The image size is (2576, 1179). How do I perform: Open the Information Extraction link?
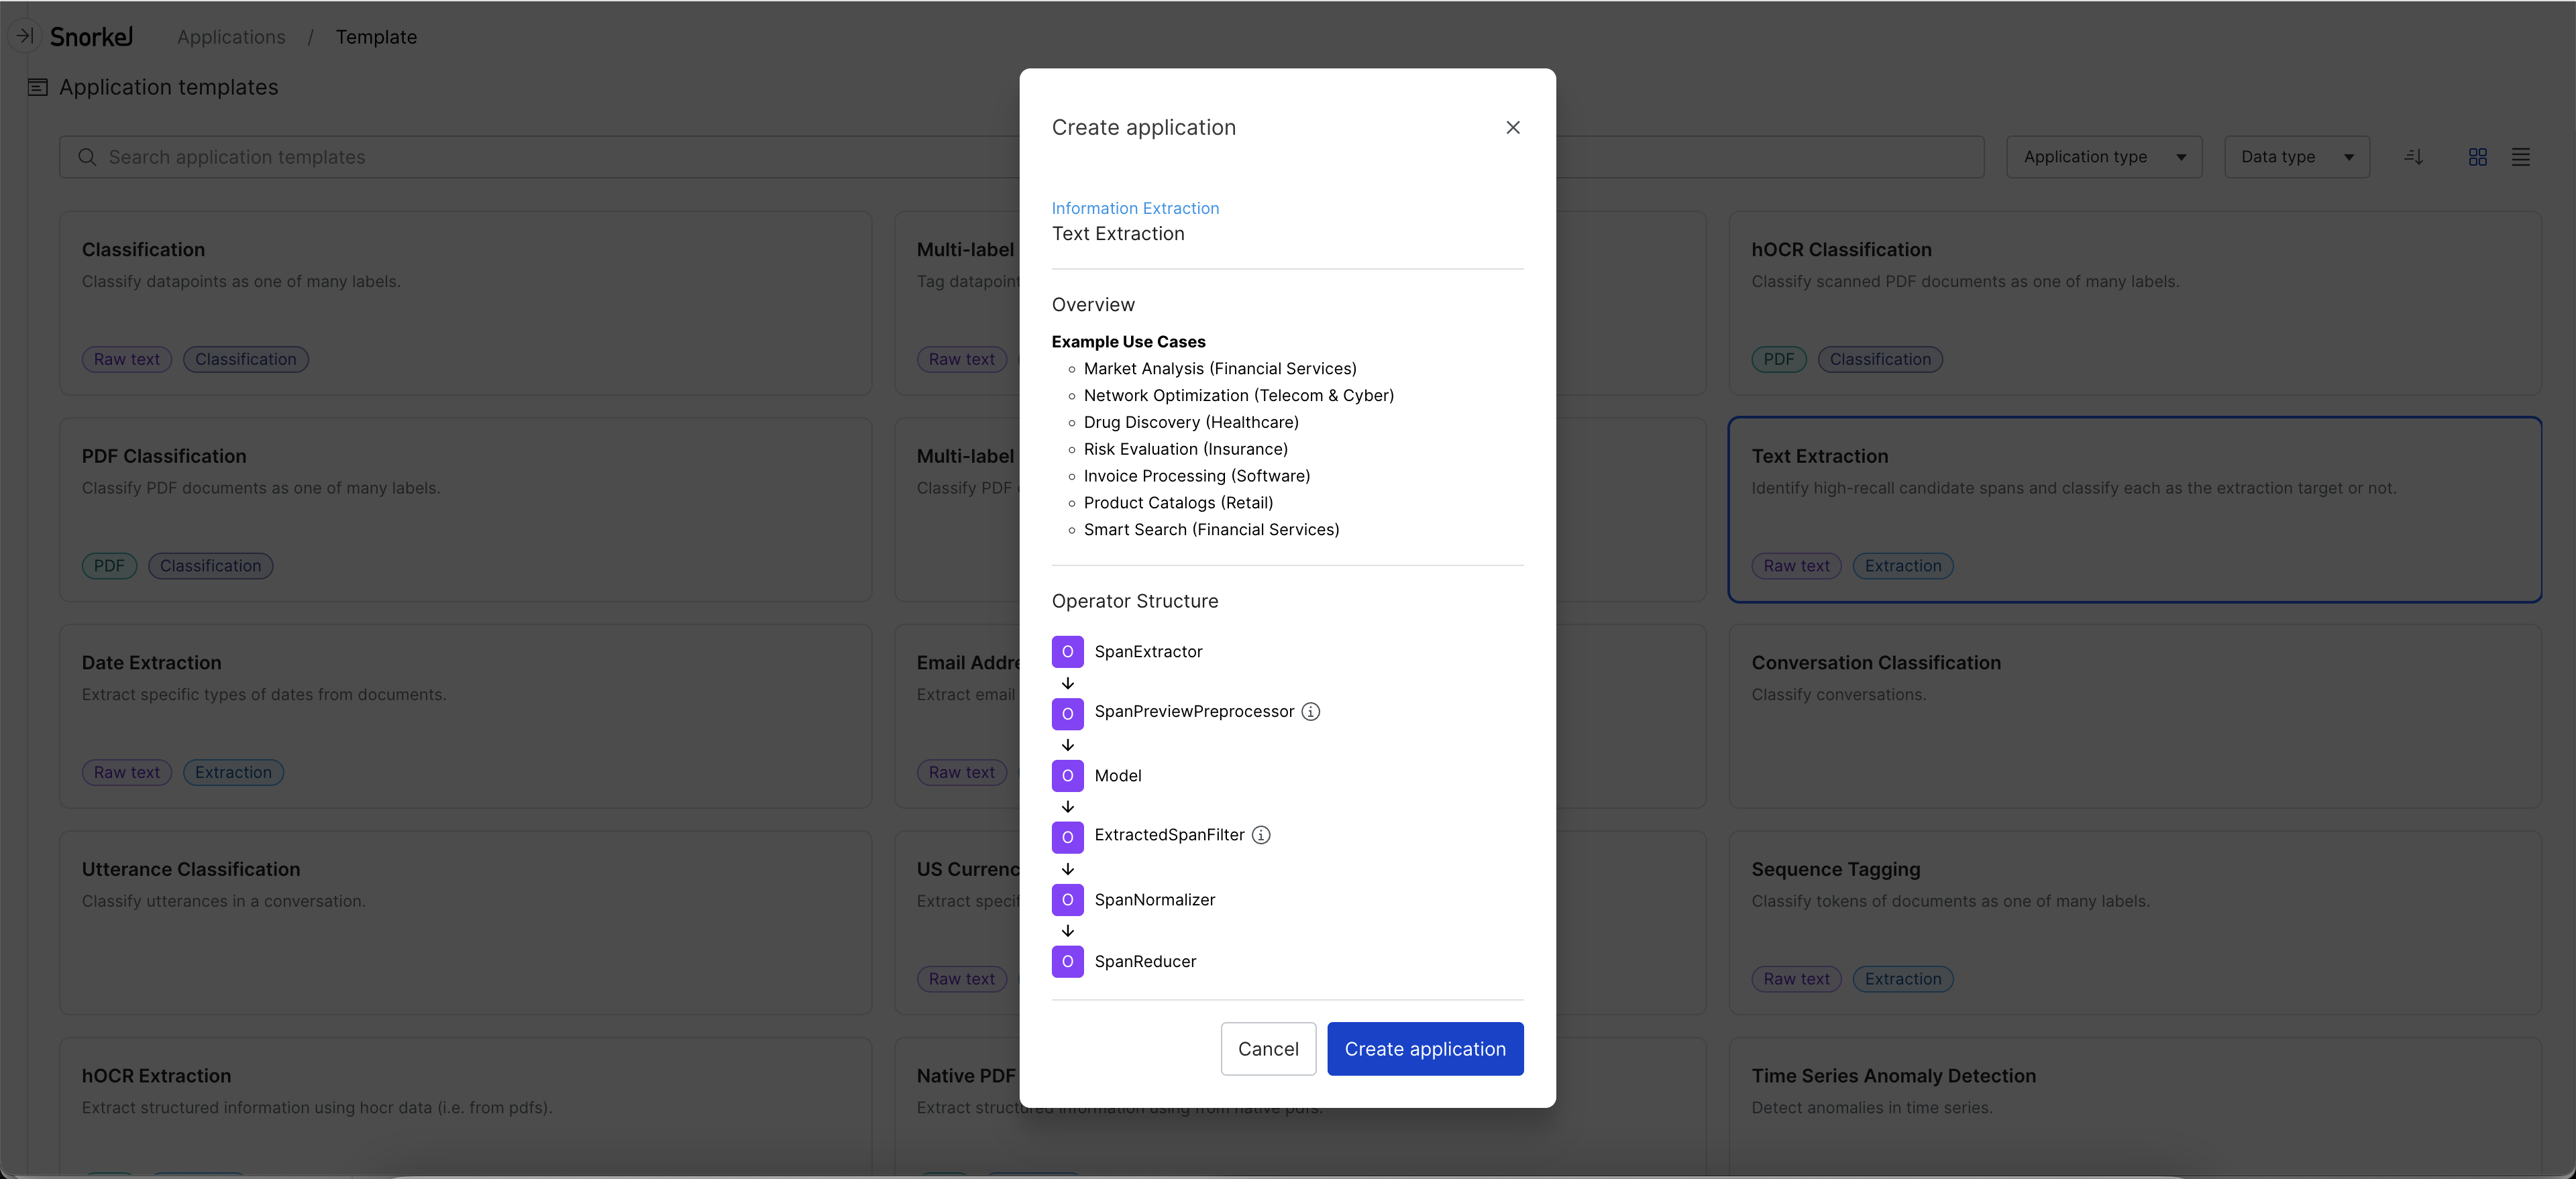tap(1135, 208)
